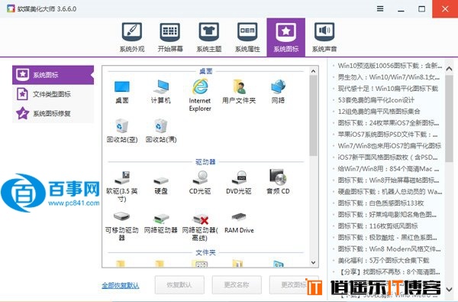
Task: Select the 网络驱动器 network drive icon
Action: pos(161,223)
